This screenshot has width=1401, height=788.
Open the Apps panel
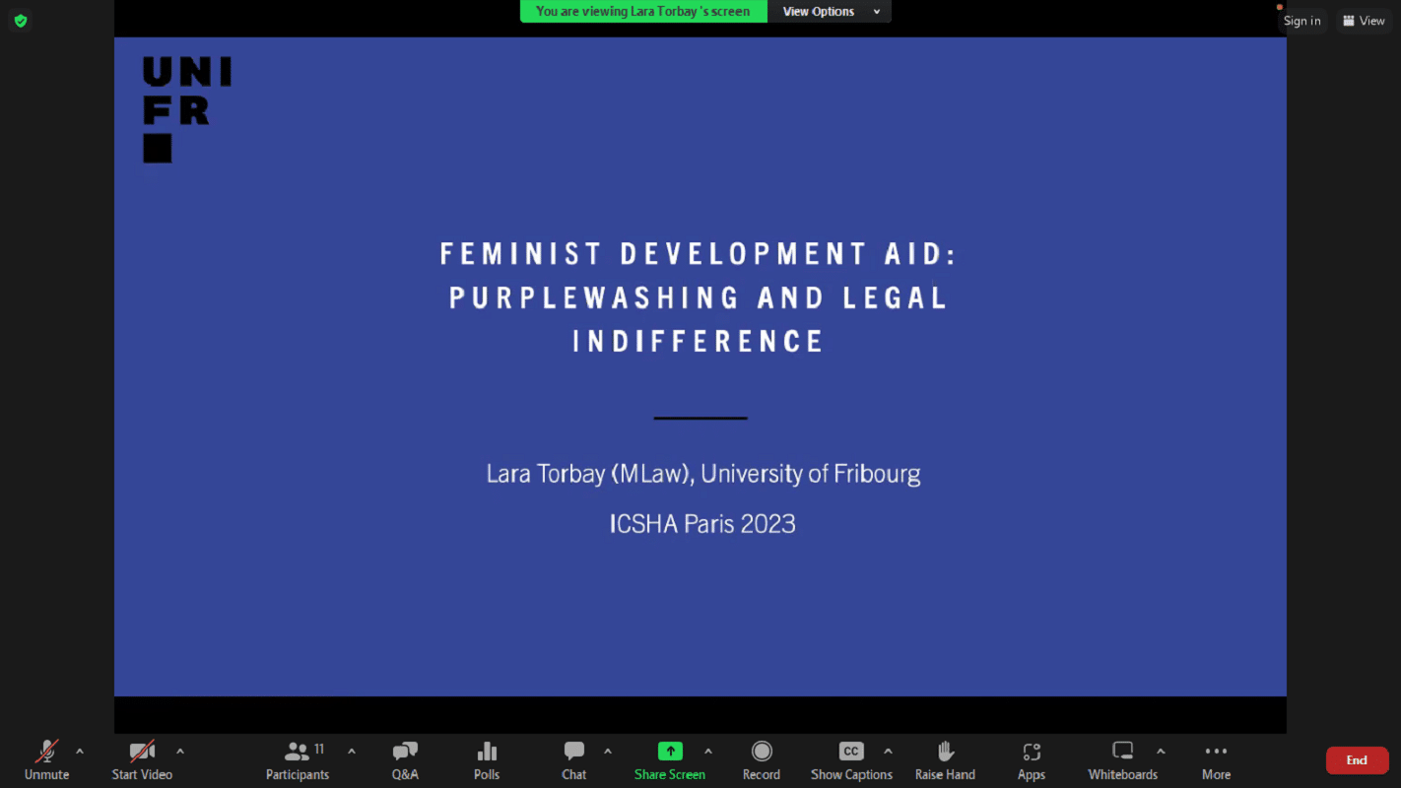pyautogui.click(x=1032, y=759)
